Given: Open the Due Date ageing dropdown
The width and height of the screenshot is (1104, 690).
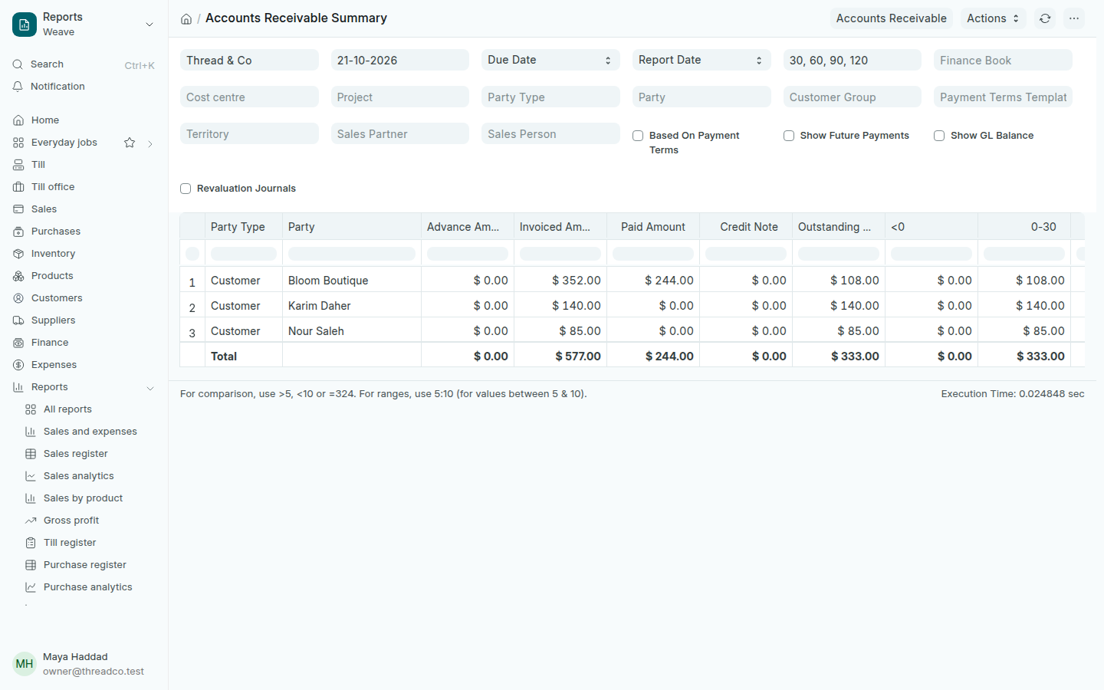Looking at the screenshot, I should (x=550, y=60).
